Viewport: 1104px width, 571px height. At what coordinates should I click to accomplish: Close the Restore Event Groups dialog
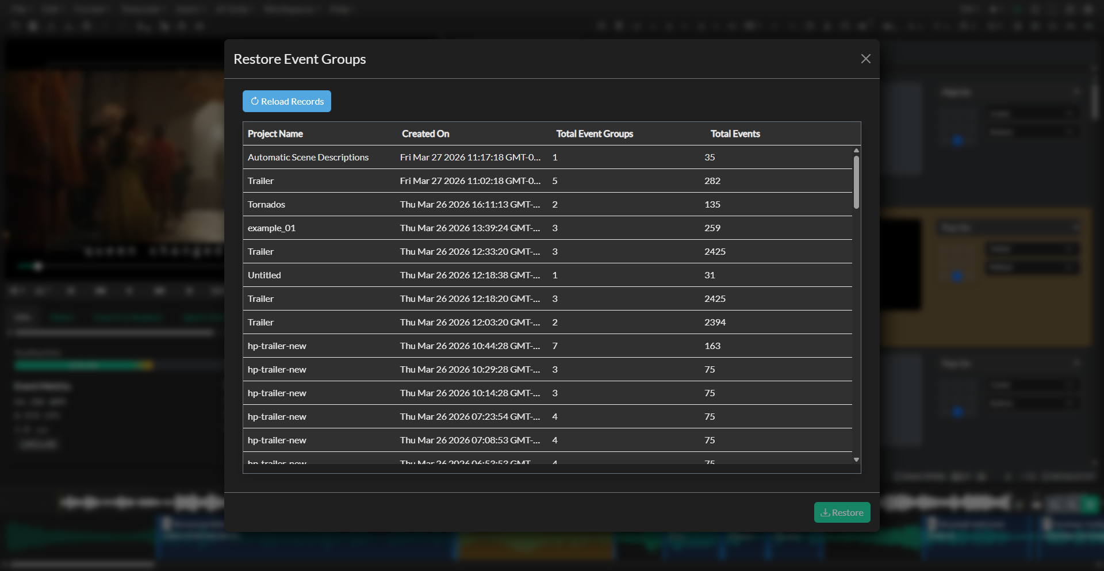[x=866, y=58]
